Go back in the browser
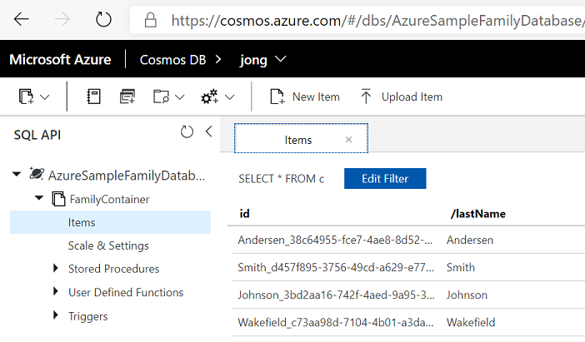The width and height of the screenshot is (585, 342). (22, 18)
